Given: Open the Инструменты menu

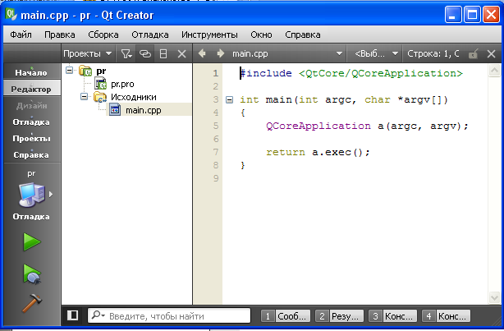Looking at the screenshot, I should [x=209, y=34].
